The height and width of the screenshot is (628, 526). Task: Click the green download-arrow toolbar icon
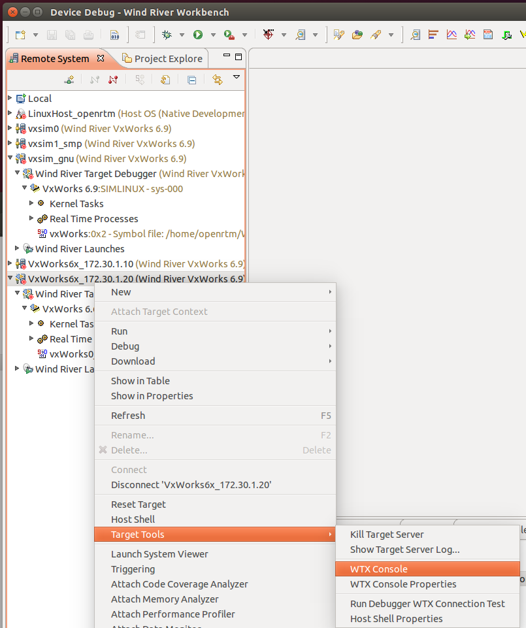pos(507,35)
